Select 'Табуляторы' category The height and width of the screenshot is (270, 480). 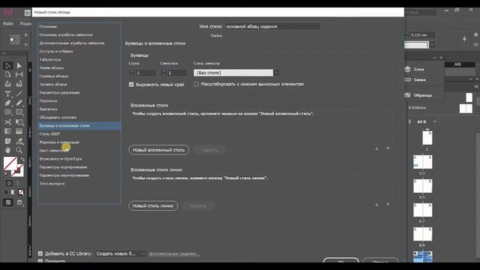(79, 60)
